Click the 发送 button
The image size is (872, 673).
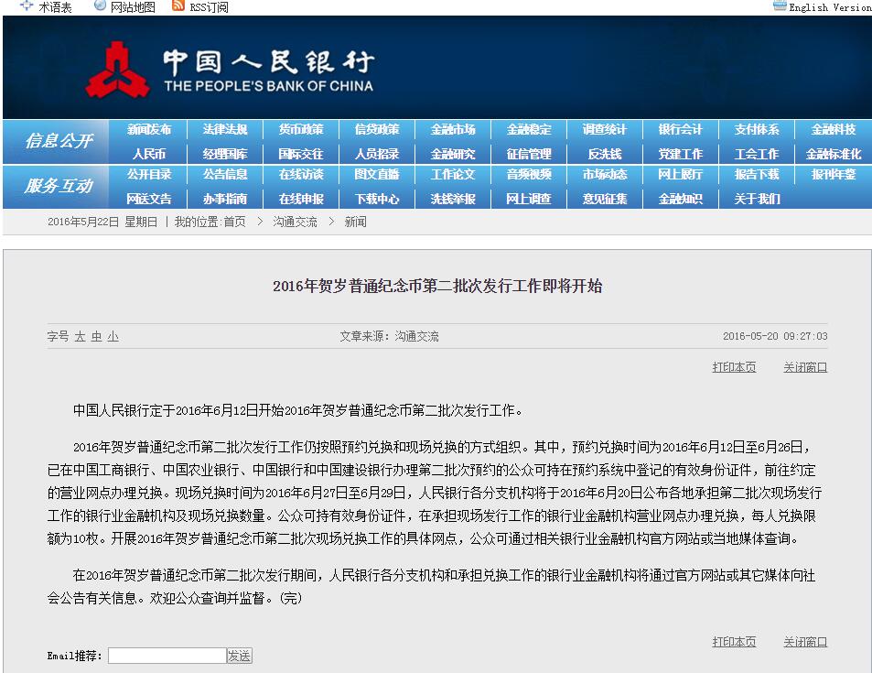[x=239, y=656]
